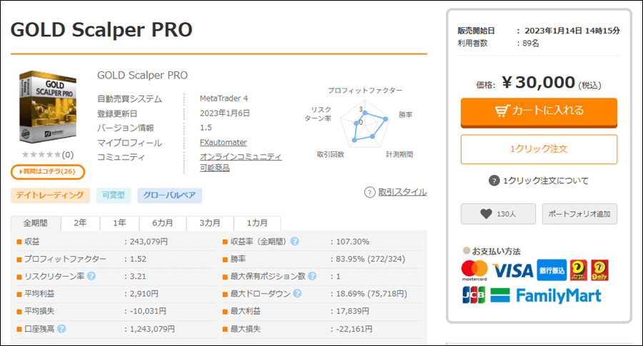Select the 可変型 tag
643x346 pixels.
pos(114,195)
